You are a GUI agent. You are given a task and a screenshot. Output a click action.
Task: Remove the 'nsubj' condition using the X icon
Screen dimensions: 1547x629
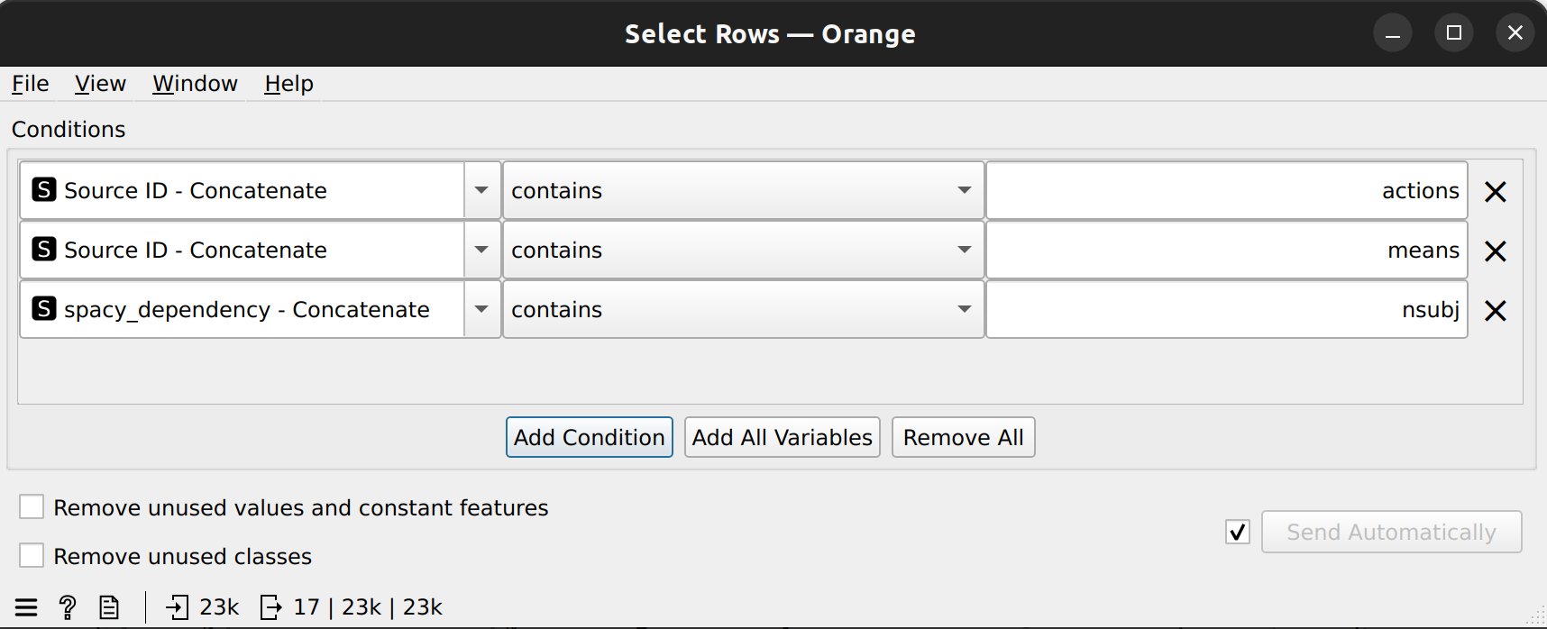(1495, 310)
